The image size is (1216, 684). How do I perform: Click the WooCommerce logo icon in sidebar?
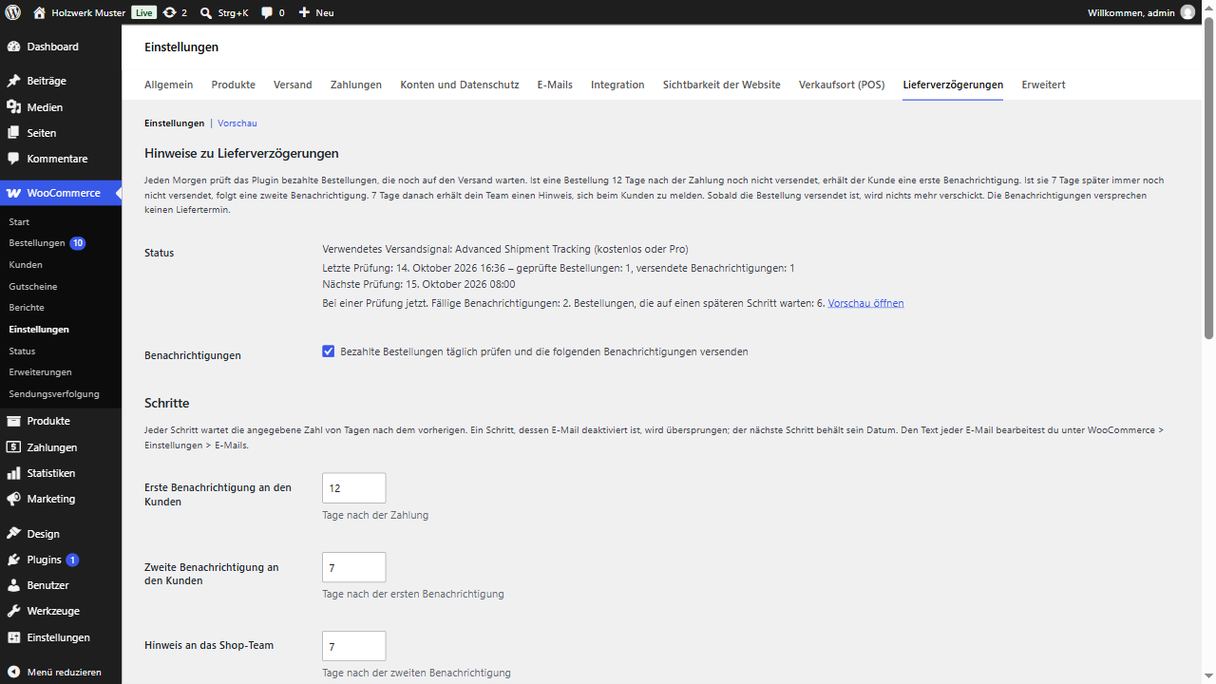click(x=14, y=193)
